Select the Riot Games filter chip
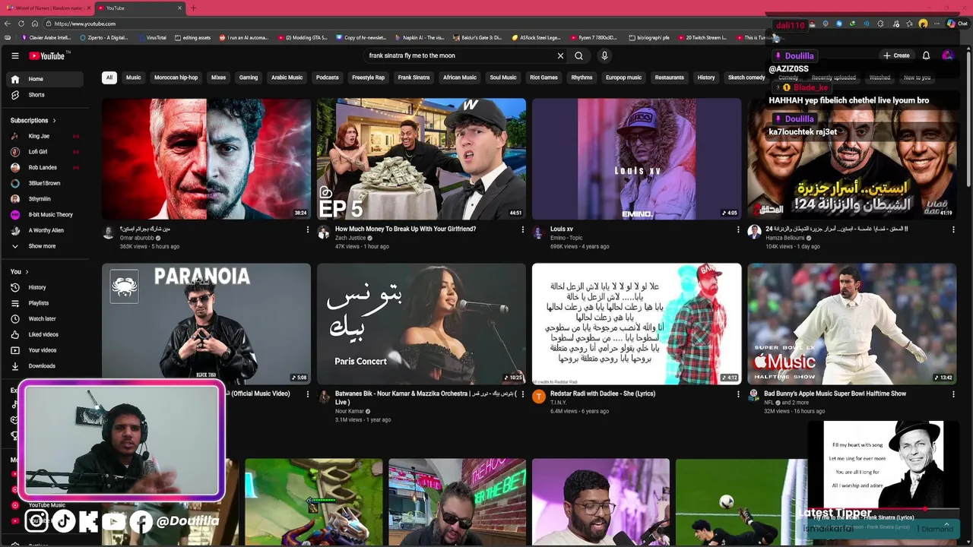The height and width of the screenshot is (547, 973). tap(544, 77)
